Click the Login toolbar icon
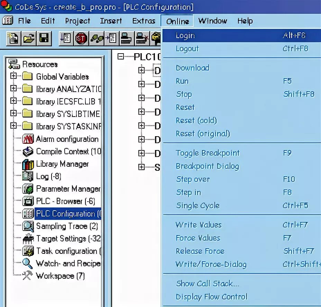This screenshot has height=307, width=321. pos(127,38)
